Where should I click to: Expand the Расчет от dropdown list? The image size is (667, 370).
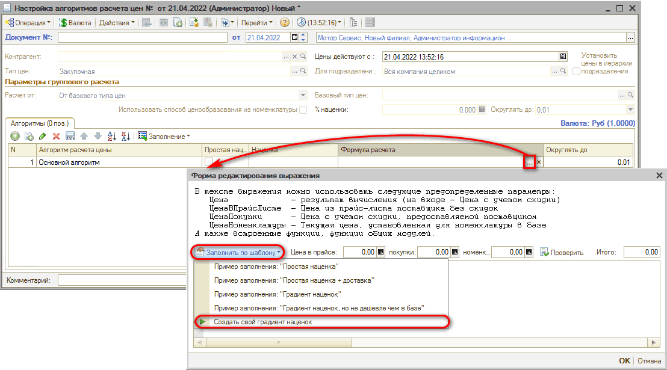303,95
